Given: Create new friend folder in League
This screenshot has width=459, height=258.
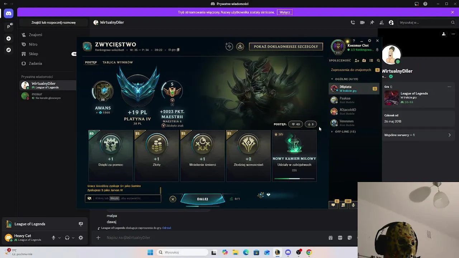Looking at the screenshot, I should [364, 61].
